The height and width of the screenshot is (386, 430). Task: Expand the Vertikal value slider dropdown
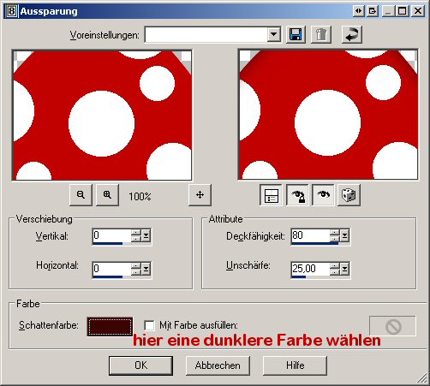pyautogui.click(x=146, y=235)
